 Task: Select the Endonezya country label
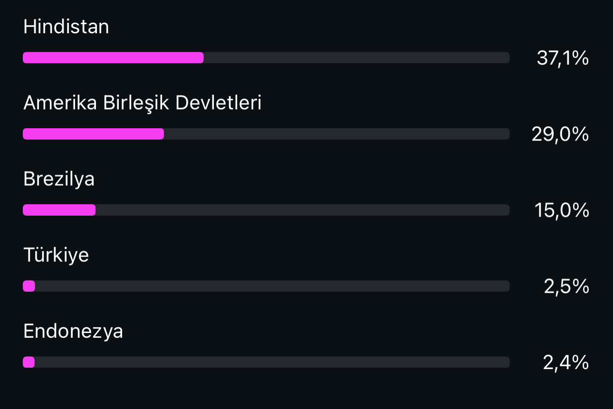[x=73, y=332]
